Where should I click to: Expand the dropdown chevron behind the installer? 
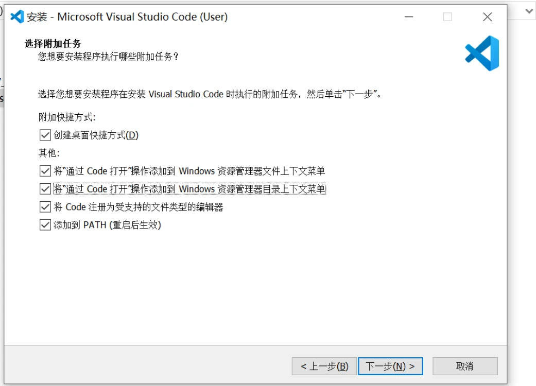529,11
